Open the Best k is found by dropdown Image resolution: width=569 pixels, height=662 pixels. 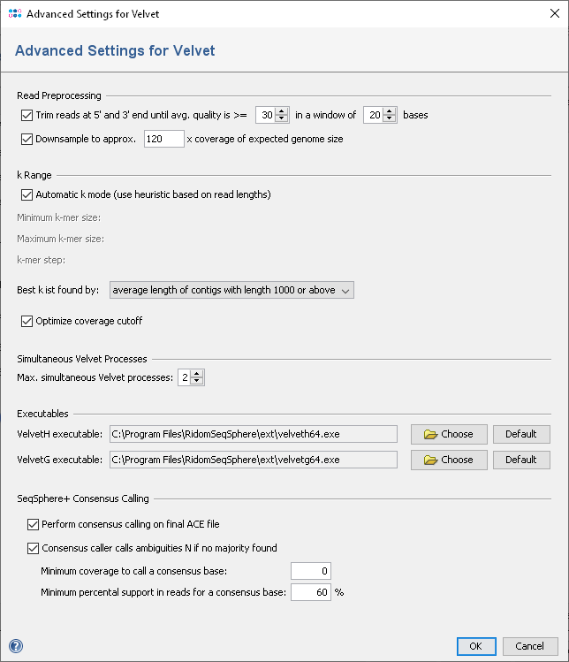pyautogui.click(x=231, y=290)
